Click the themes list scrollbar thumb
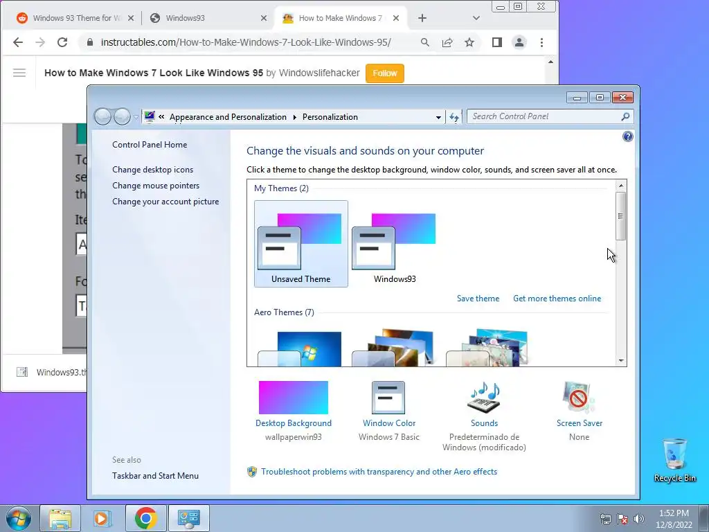This screenshot has width=709, height=532. 621,216
